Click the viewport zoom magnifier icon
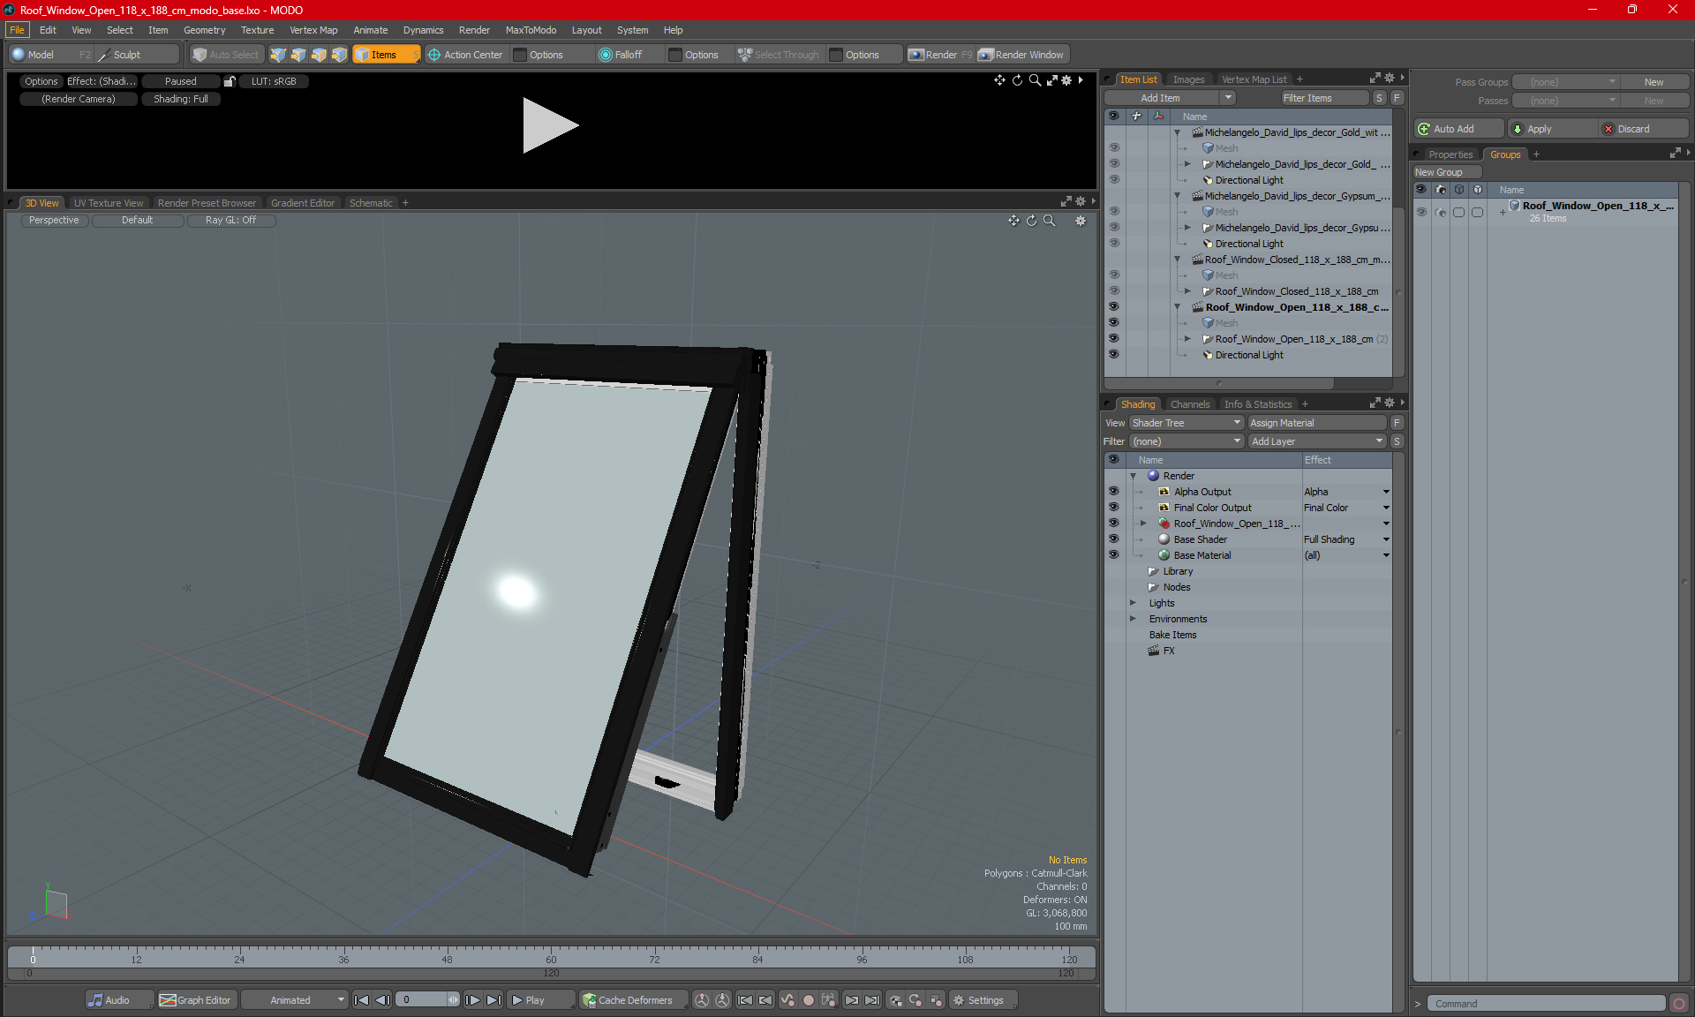This screenshot has width=1695, height=1017. (1049, 221)
